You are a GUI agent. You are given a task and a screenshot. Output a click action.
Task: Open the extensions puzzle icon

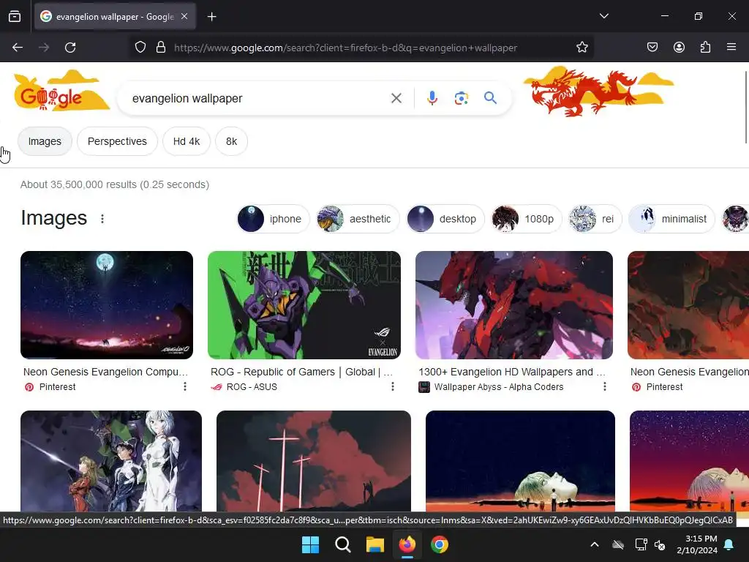pos(705,47)
